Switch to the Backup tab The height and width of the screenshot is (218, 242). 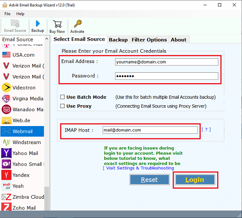click(x=118, y=40)
